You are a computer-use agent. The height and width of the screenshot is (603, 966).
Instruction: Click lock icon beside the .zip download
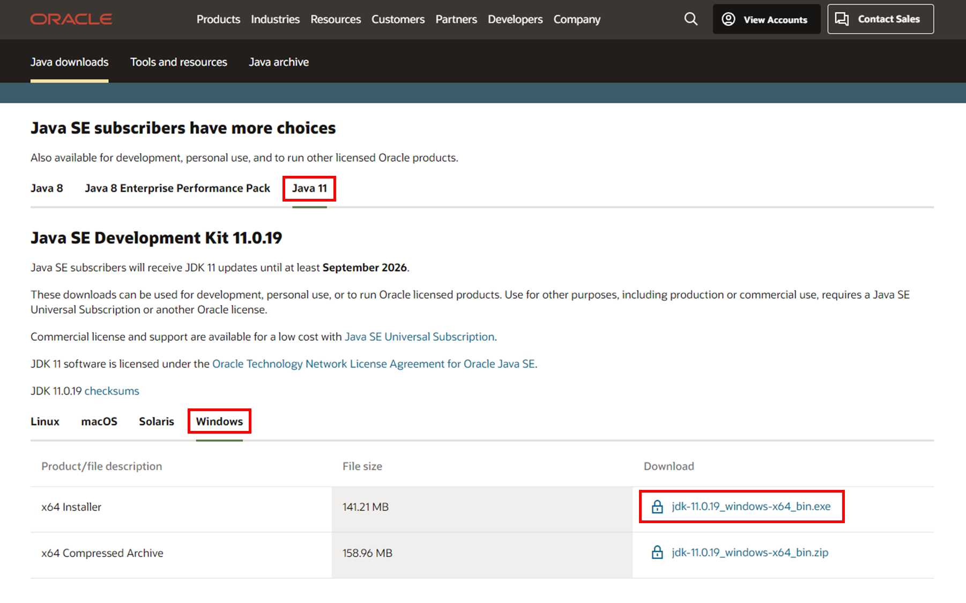pyautogui.click(x=657, y=552)
